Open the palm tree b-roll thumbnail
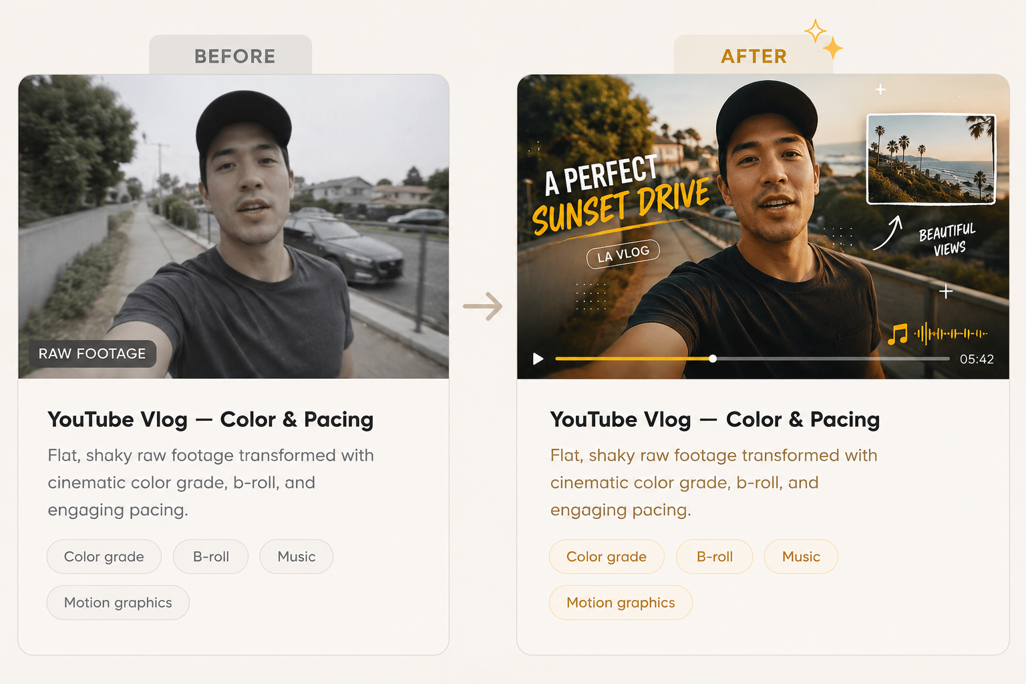 pyautogui.click(x=931, y=159)
